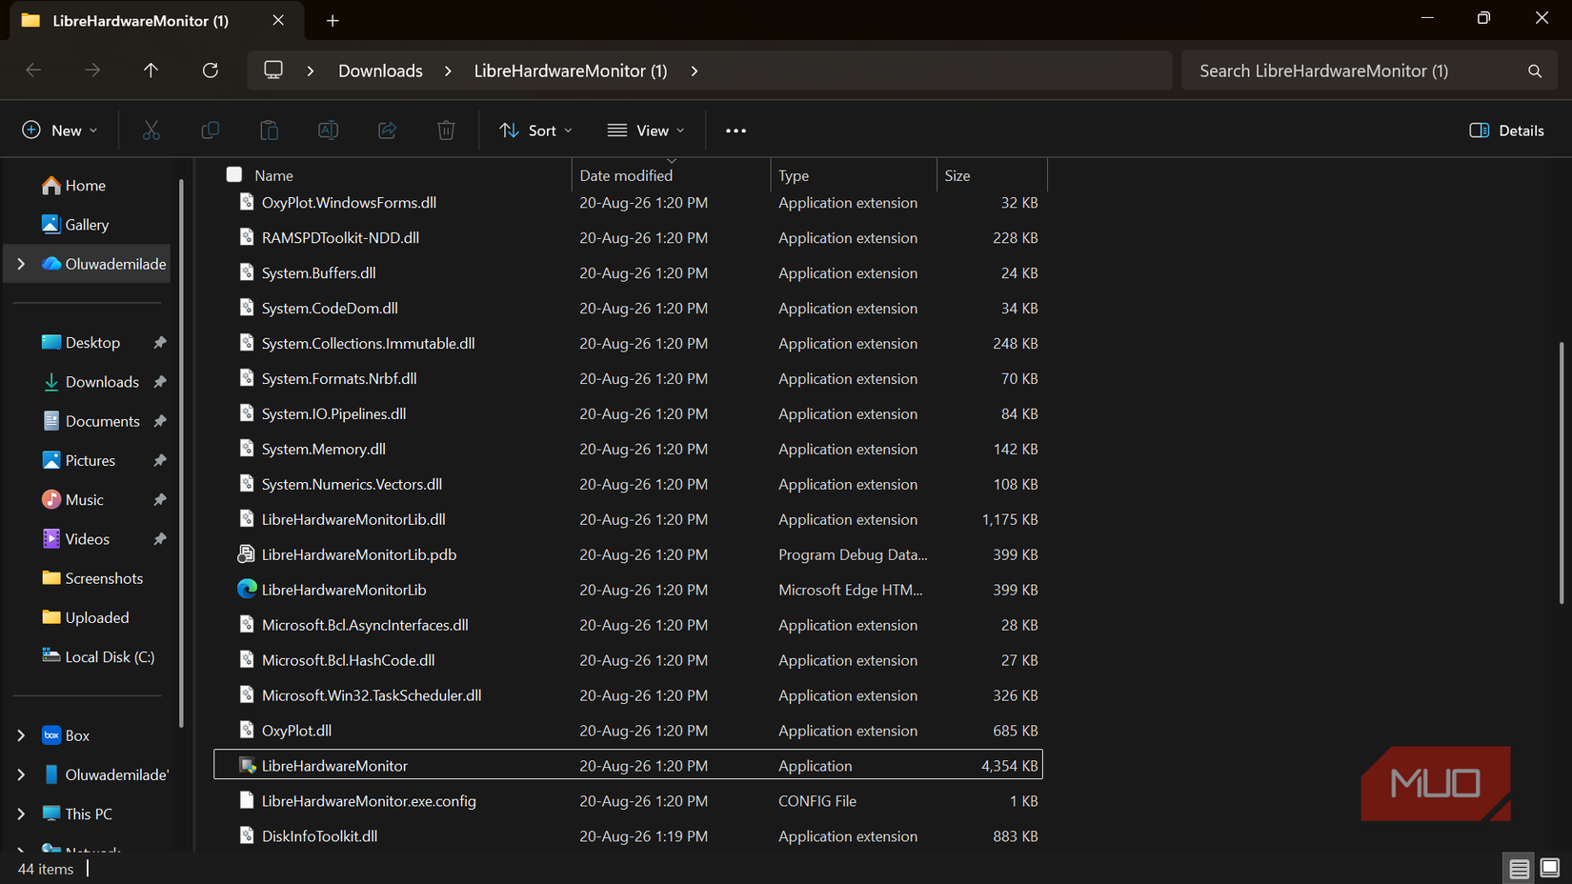
Task: Refresh the folder view
Action: click(x=211, y=70)
